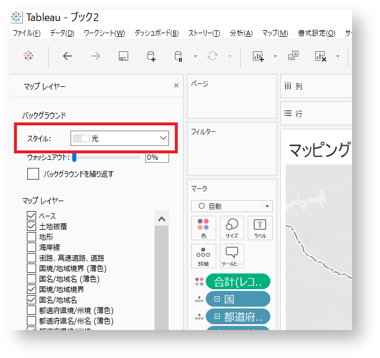Open Refresh dropdown arrow
This screenshot has height=358, width=380.
pos(230,56)
